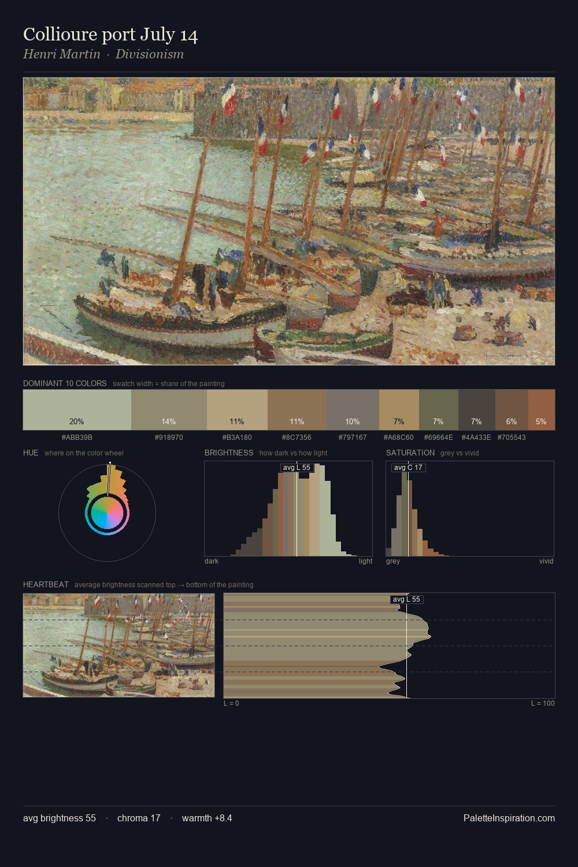Click the 'DOMINANT 10 COLORS' heading

coord(65,383)
